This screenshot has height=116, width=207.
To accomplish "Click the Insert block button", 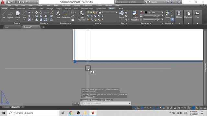I will pos(121,15).
